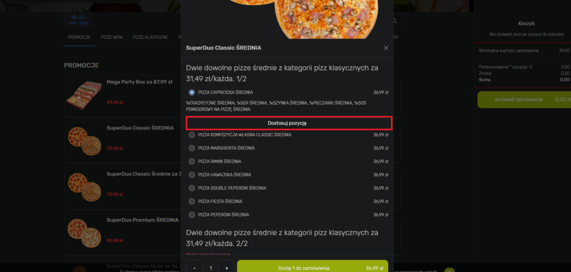
Task: Close the SuperDuo Classic ŚREDNIA dialog
Action: coord(386,48)
